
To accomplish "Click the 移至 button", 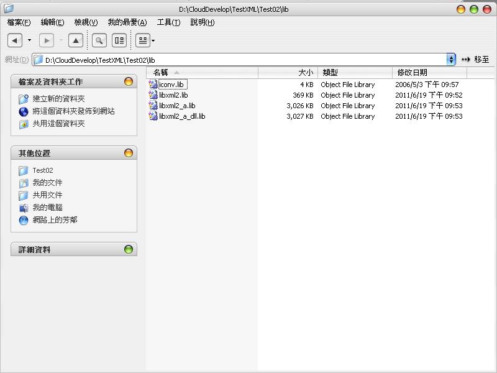I will 478,58.
